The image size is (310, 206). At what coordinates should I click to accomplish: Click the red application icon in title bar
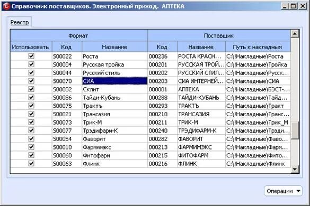tap(6, 6)
